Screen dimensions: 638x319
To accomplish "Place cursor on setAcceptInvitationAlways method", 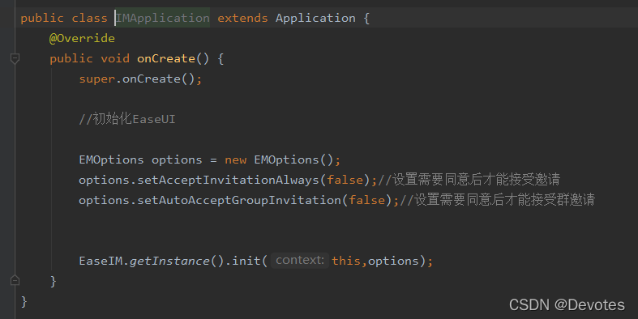I will click(x=228, y=180).
